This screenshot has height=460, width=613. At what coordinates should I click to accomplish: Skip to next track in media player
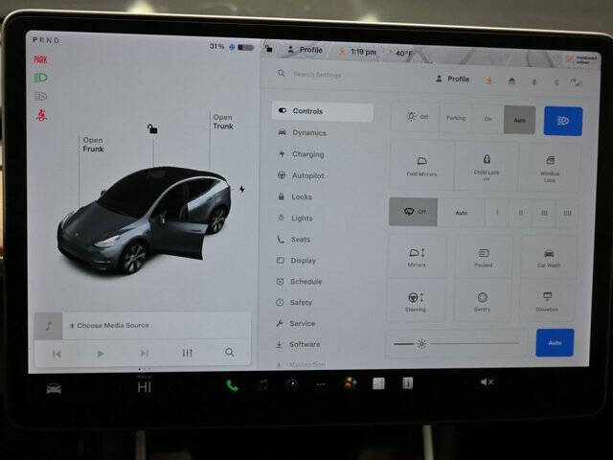click(x=145, y=354)
